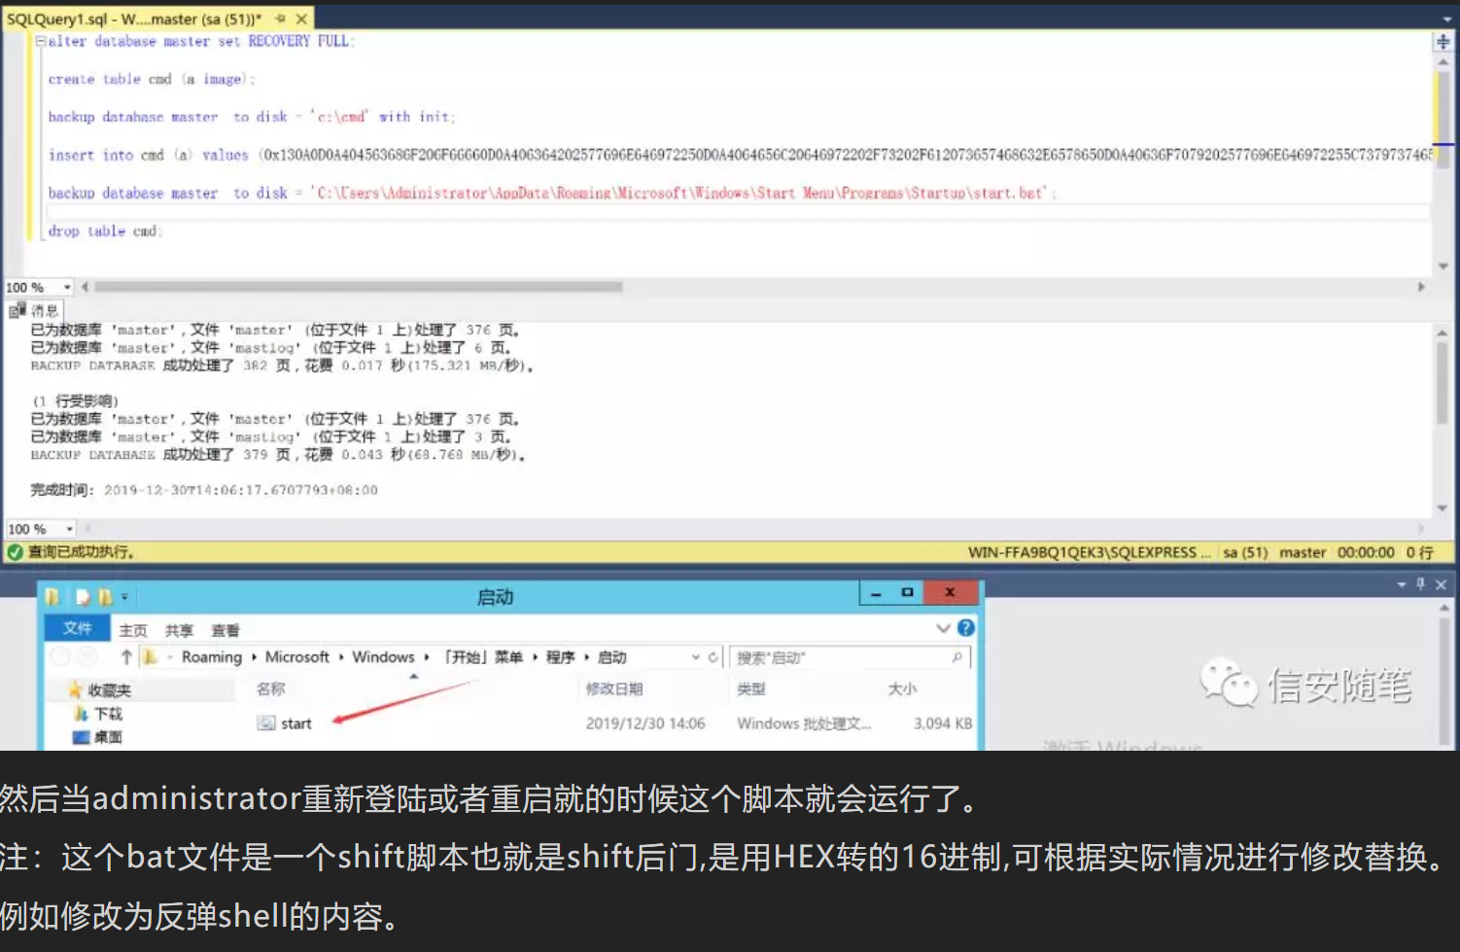
Task: Collapse the SQL code block outline toggle
Action: (x=41, y=42)
